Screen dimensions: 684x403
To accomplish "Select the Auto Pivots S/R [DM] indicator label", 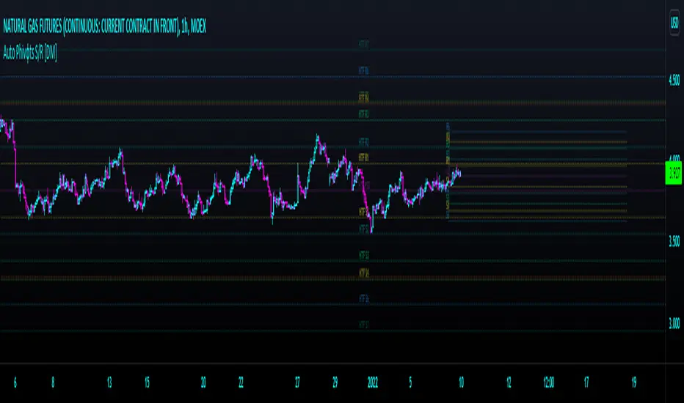I will point(29,53).
